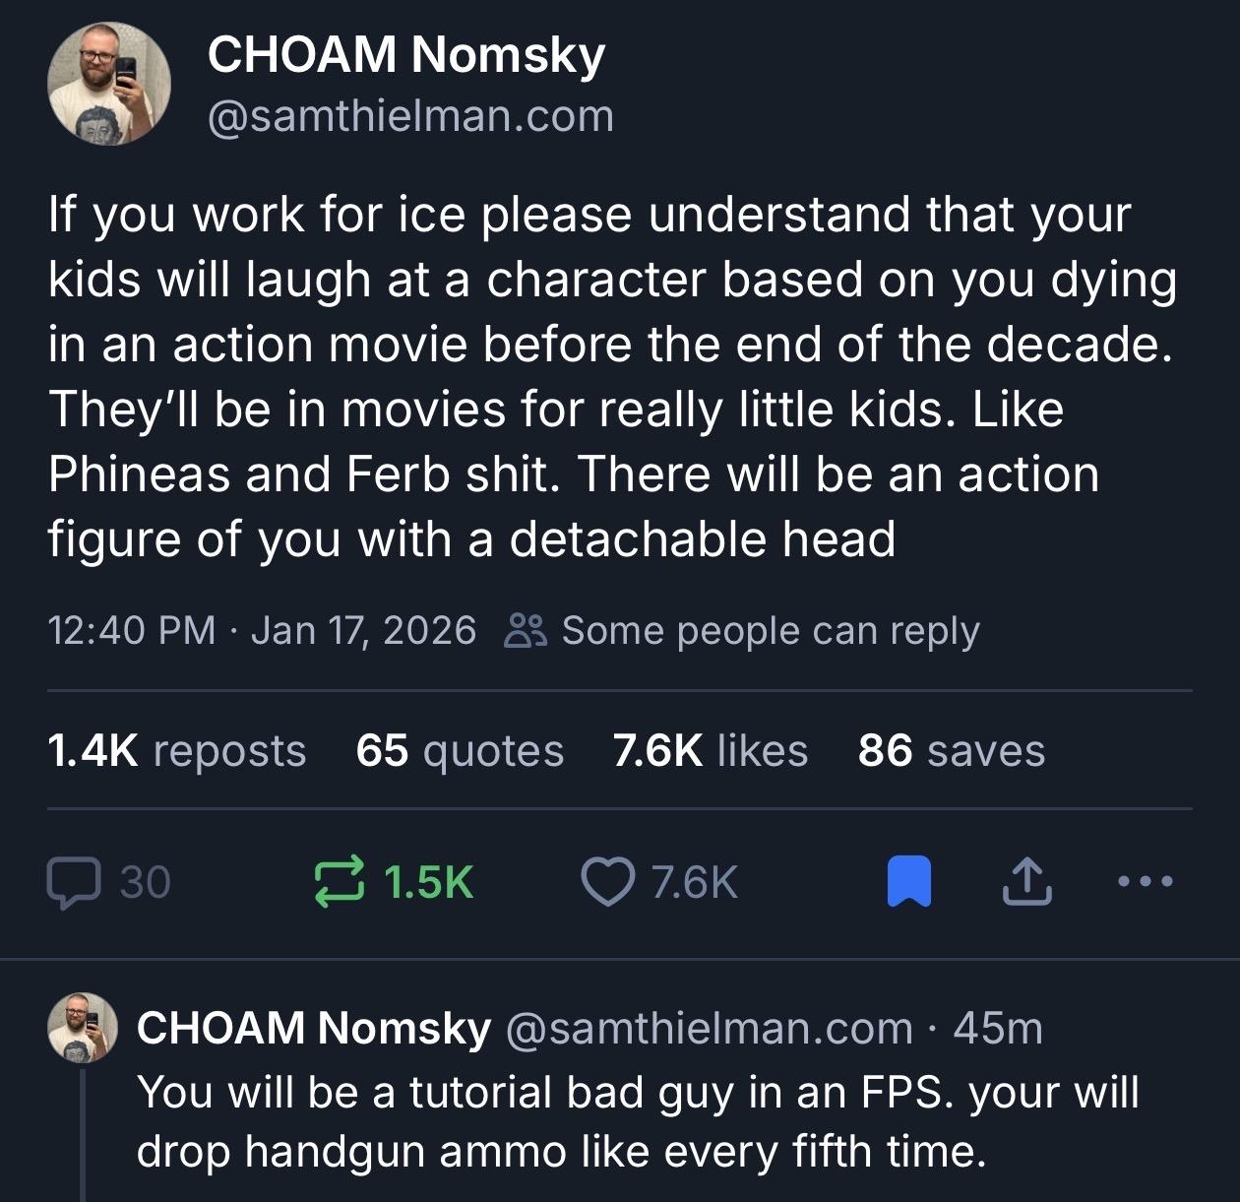Show the 7.6K likes list
Viewport: 1240px width, 1202px height.
(710, 750)
